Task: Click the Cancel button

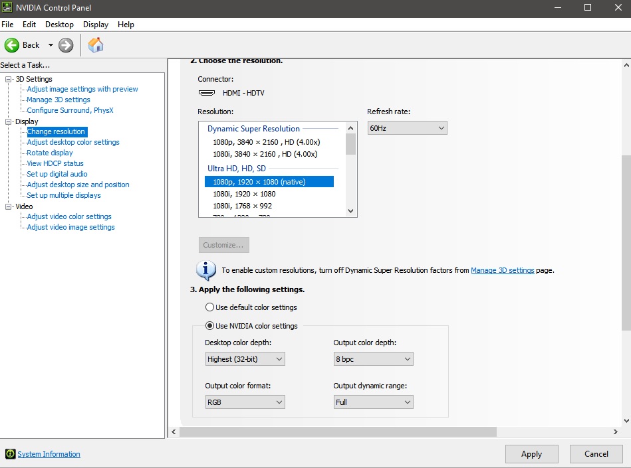Action: coord(596,454)
